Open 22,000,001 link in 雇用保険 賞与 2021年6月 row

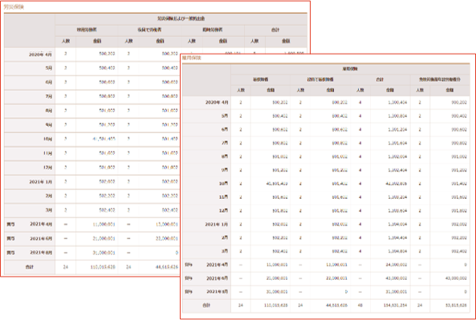(336, 278)
